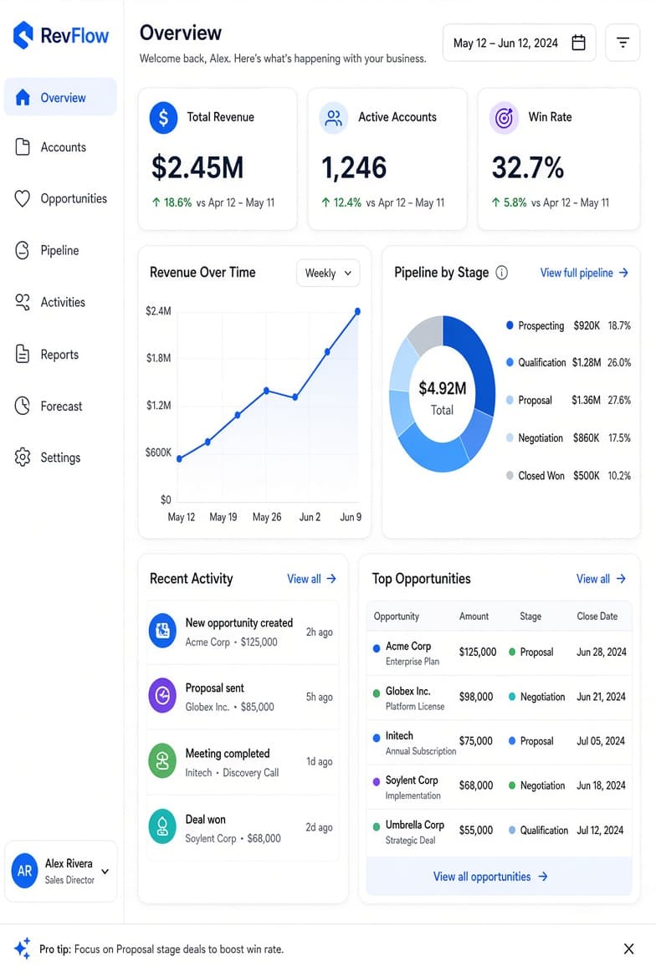Click the Deal won activity title
The image size is (656, 977).
coord(205,820)
